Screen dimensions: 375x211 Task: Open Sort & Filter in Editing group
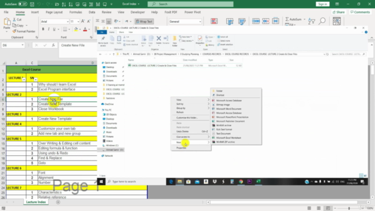pyautogui.click(x=311, y=21)
